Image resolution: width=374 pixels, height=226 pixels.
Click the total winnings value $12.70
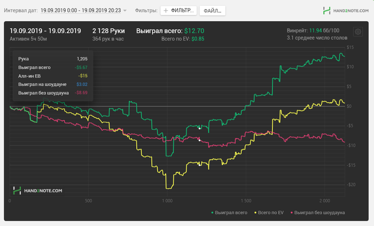[194, 31]
